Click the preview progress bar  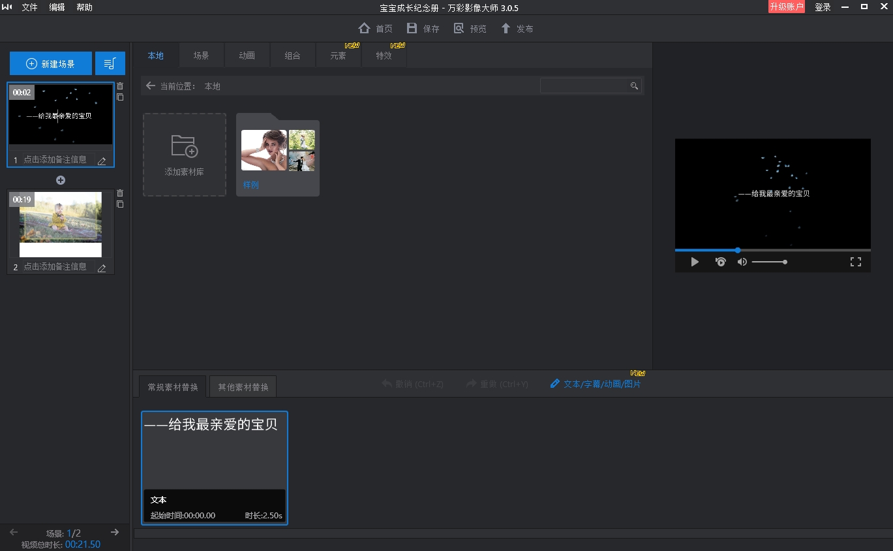[773, 250]
